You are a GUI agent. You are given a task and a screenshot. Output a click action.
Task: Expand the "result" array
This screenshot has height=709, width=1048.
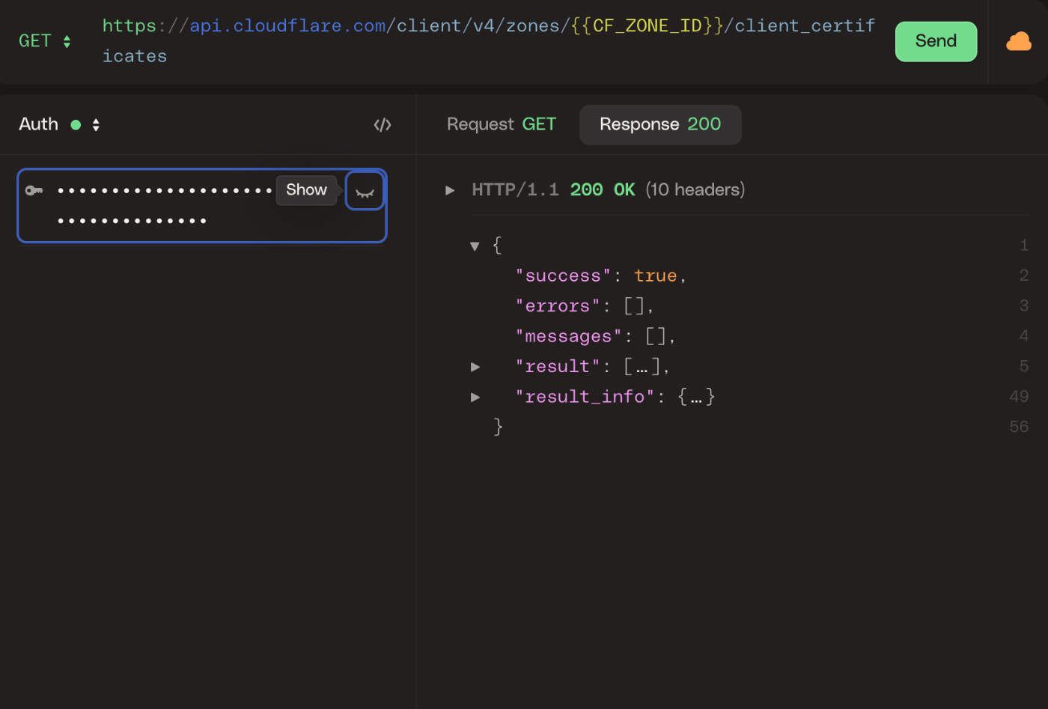point(475,367)
